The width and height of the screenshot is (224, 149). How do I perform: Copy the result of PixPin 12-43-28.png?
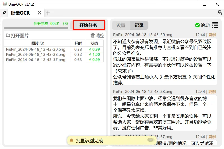(x=212, y=92)
